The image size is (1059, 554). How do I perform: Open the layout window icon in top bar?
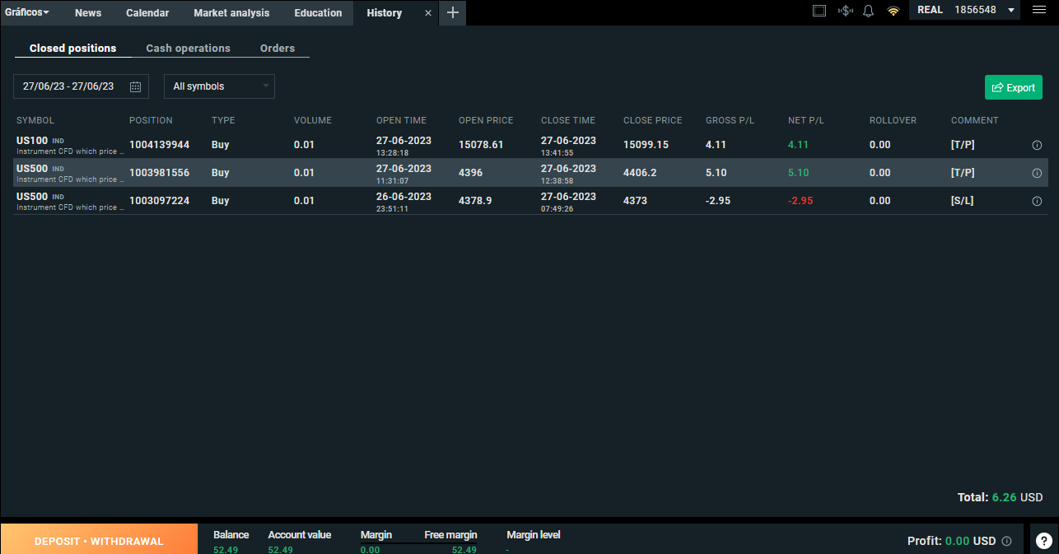point(819,11)
